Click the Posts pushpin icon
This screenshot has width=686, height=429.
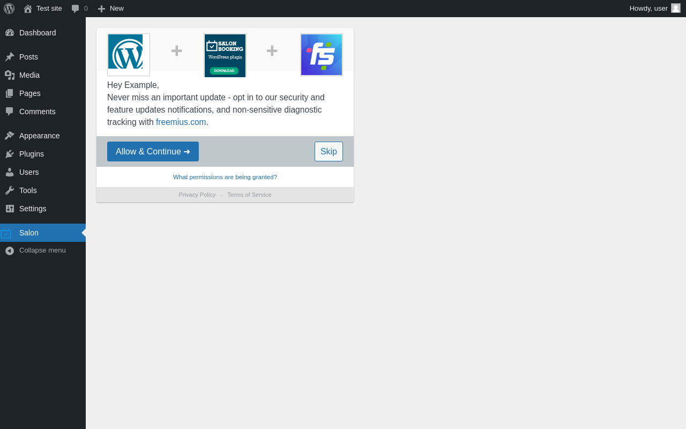[10, 57]
